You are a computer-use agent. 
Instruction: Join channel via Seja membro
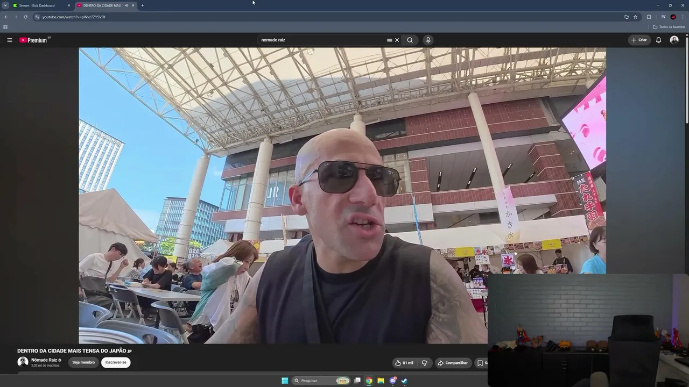pyautogui.click(x=83, y=362)
